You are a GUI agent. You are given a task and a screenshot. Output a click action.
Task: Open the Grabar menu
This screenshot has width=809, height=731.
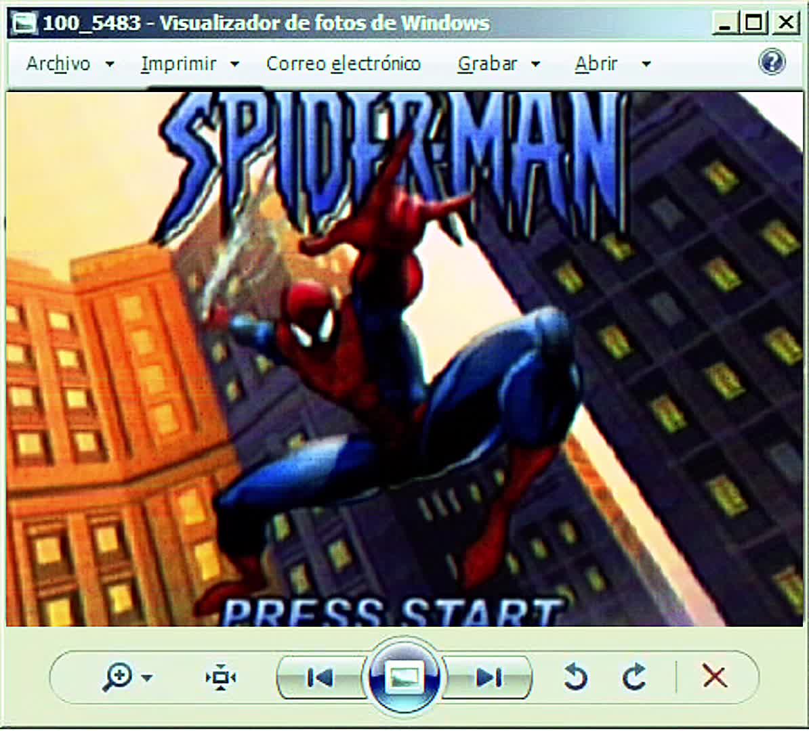point(487,64)
